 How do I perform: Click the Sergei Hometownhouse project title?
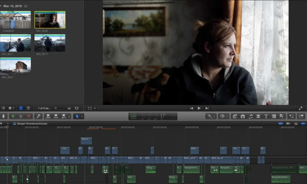click(x=32, y=124)
